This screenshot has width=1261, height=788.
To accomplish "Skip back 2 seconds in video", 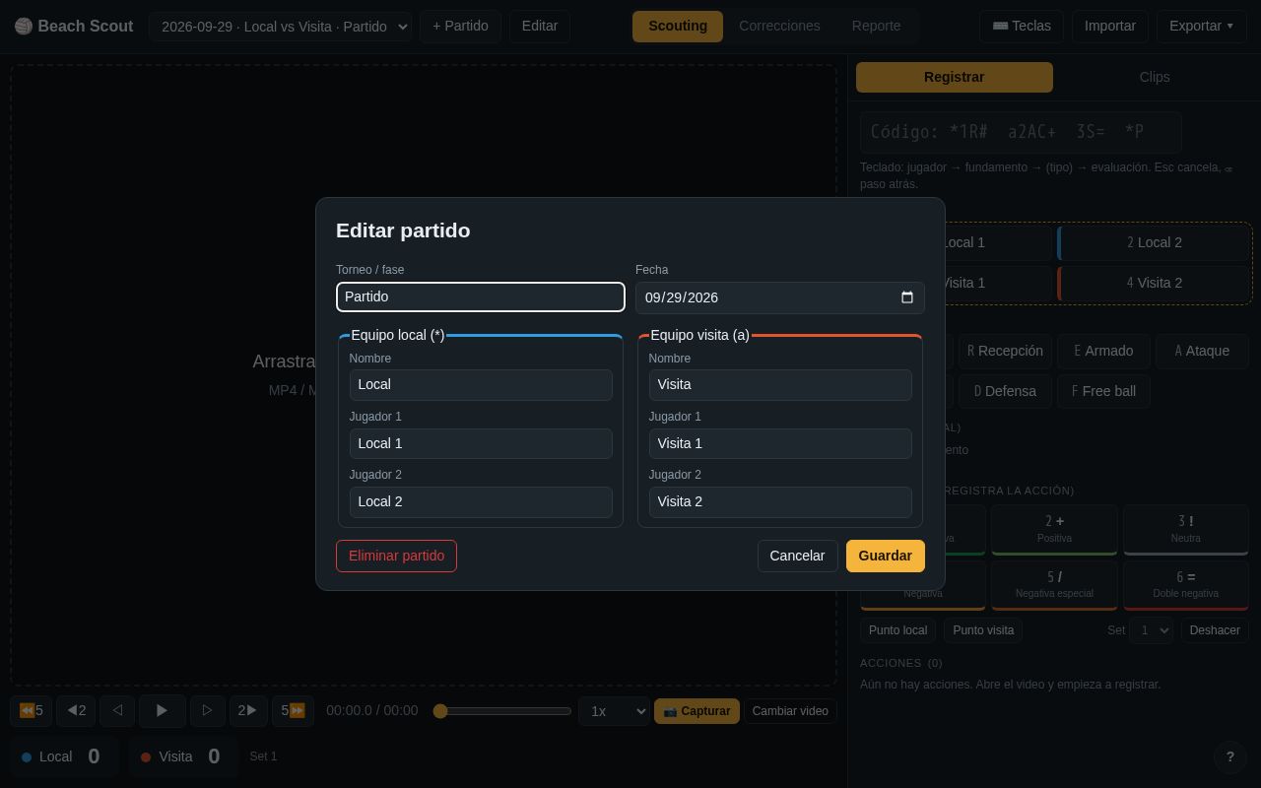I will pyautogui.click(x=76, y=711).
